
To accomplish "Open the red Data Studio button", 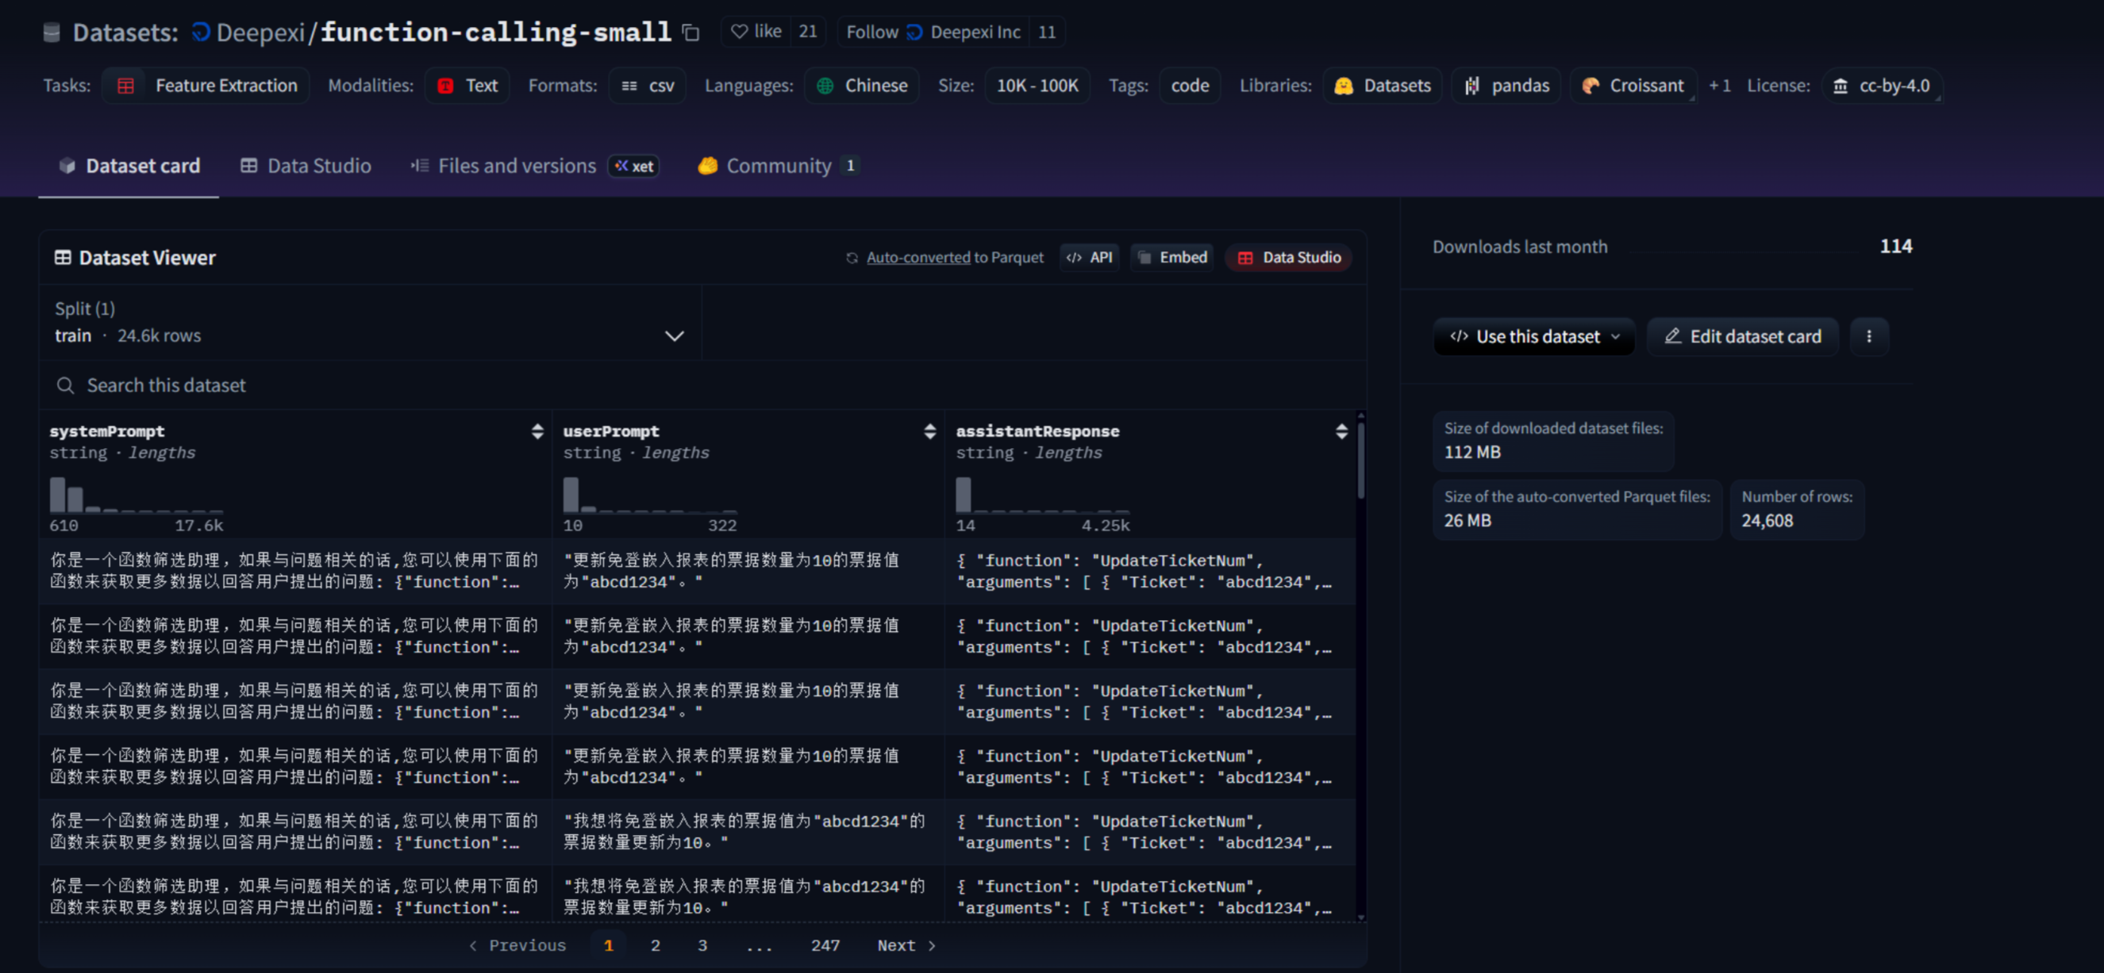I will [x=1288, y=257].
